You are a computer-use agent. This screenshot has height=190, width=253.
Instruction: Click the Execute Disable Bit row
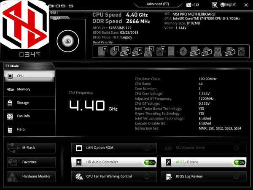pos(173,123)
